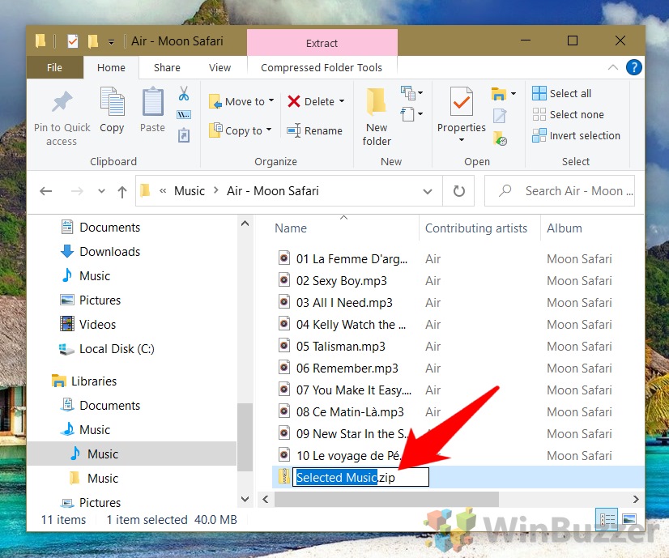
Task: Open the breadcrumb dropdown next to Air - Moon Safari
Action: coord(428,191)
